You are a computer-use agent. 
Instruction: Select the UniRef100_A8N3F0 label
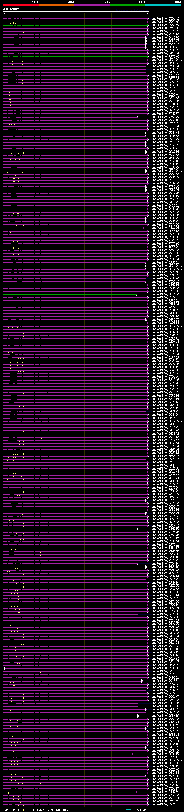click(x=165, y=792)
